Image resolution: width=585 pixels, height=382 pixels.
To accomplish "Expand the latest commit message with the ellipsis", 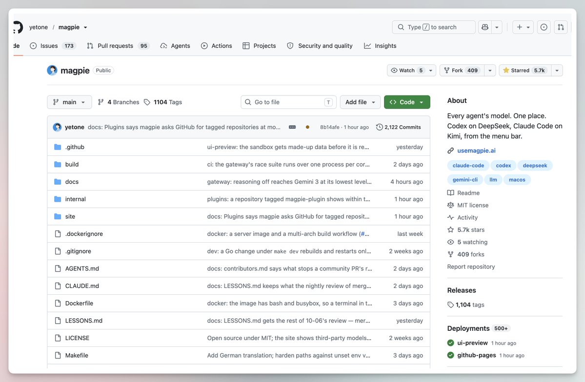I will pyautogui.click(x=292, y=127).
